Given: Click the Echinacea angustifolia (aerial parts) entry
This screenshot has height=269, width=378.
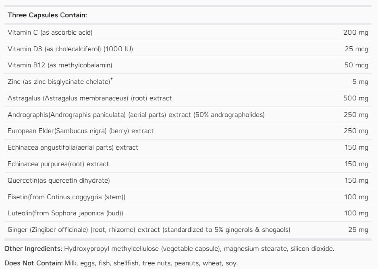Looking at the screenshot, I should coord(73,147).
